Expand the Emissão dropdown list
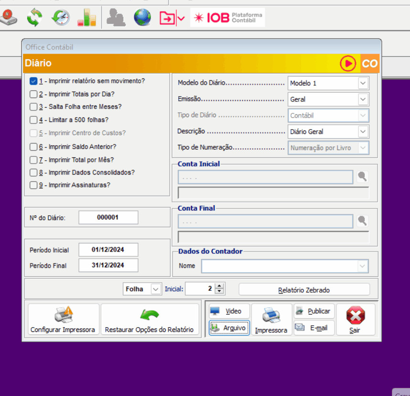Viewport: 410px width, 396px height. [363, 99]
